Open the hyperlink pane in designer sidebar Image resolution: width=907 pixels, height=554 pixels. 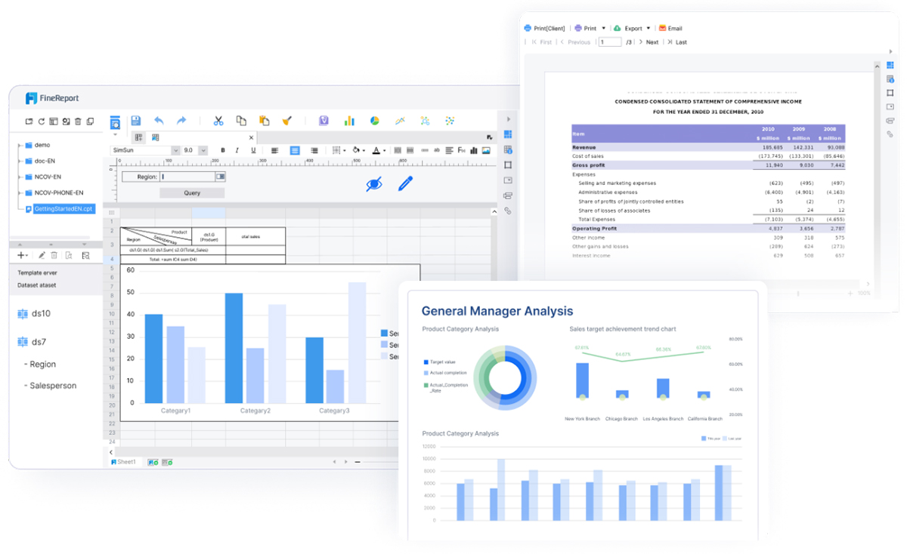tap(508, 211)
